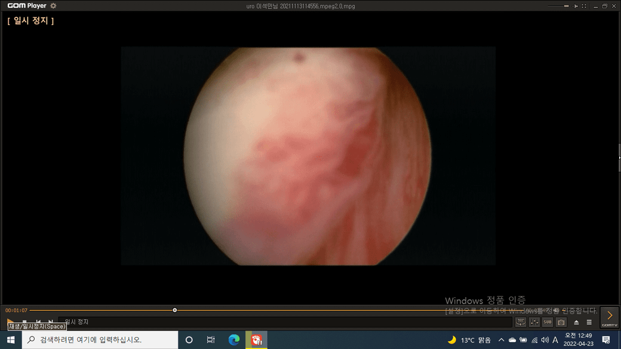Skip to the previous track

coord(38,322)
